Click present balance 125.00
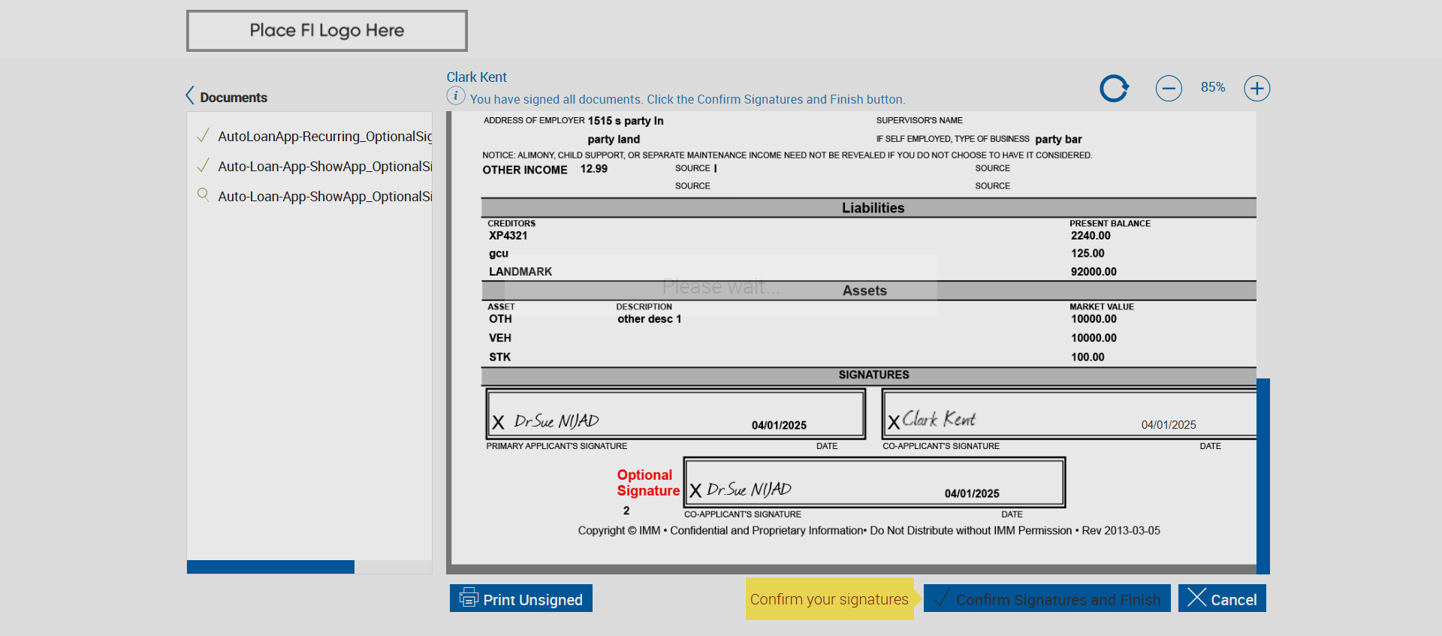 tap(1088, 254)
